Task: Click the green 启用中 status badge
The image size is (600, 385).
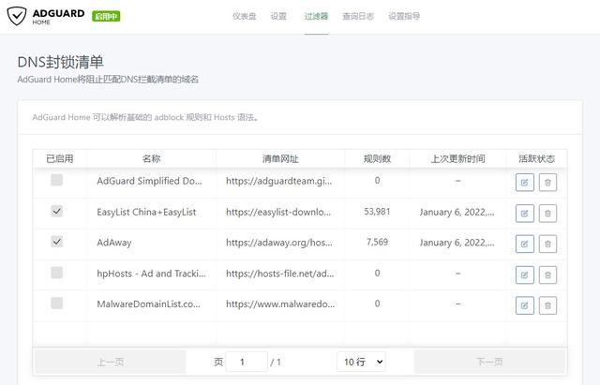Action: click(x=106, y=16)
